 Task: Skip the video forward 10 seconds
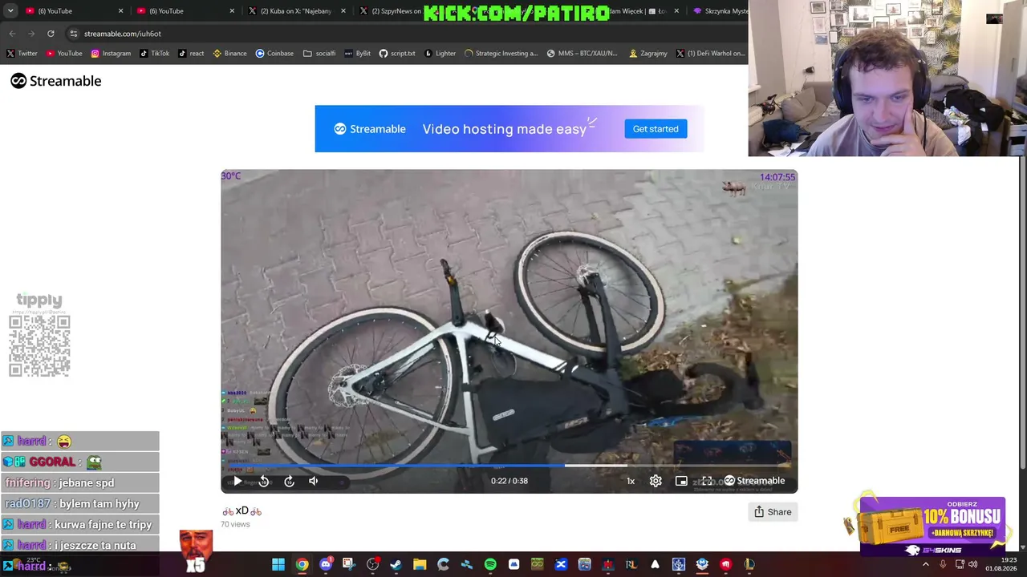(x=290, y=481)
